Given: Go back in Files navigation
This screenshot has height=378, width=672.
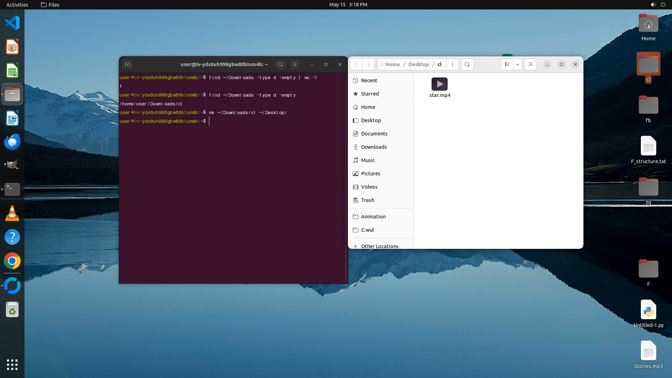Looking at the screenshot, I should pos(356,64).
